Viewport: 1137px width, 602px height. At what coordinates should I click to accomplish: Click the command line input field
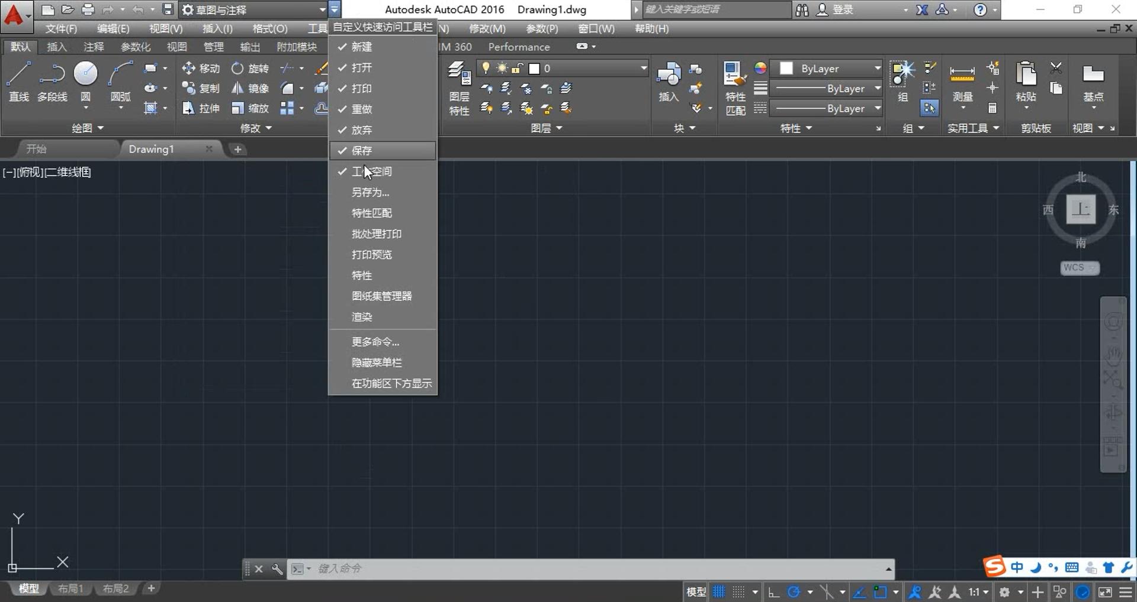[592, 568]
